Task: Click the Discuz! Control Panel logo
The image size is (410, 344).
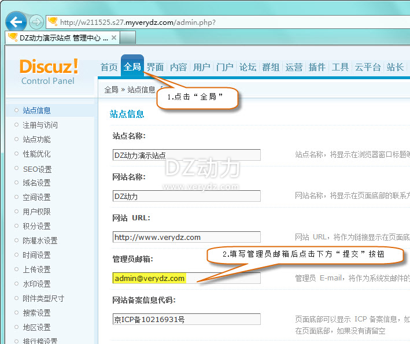Action: coord(48,71)
